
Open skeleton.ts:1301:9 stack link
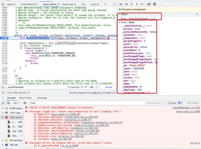[x=78, y=120]
